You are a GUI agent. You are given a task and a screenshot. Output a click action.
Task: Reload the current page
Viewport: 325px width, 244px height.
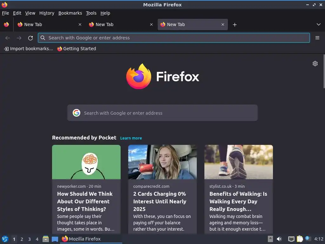30,38
